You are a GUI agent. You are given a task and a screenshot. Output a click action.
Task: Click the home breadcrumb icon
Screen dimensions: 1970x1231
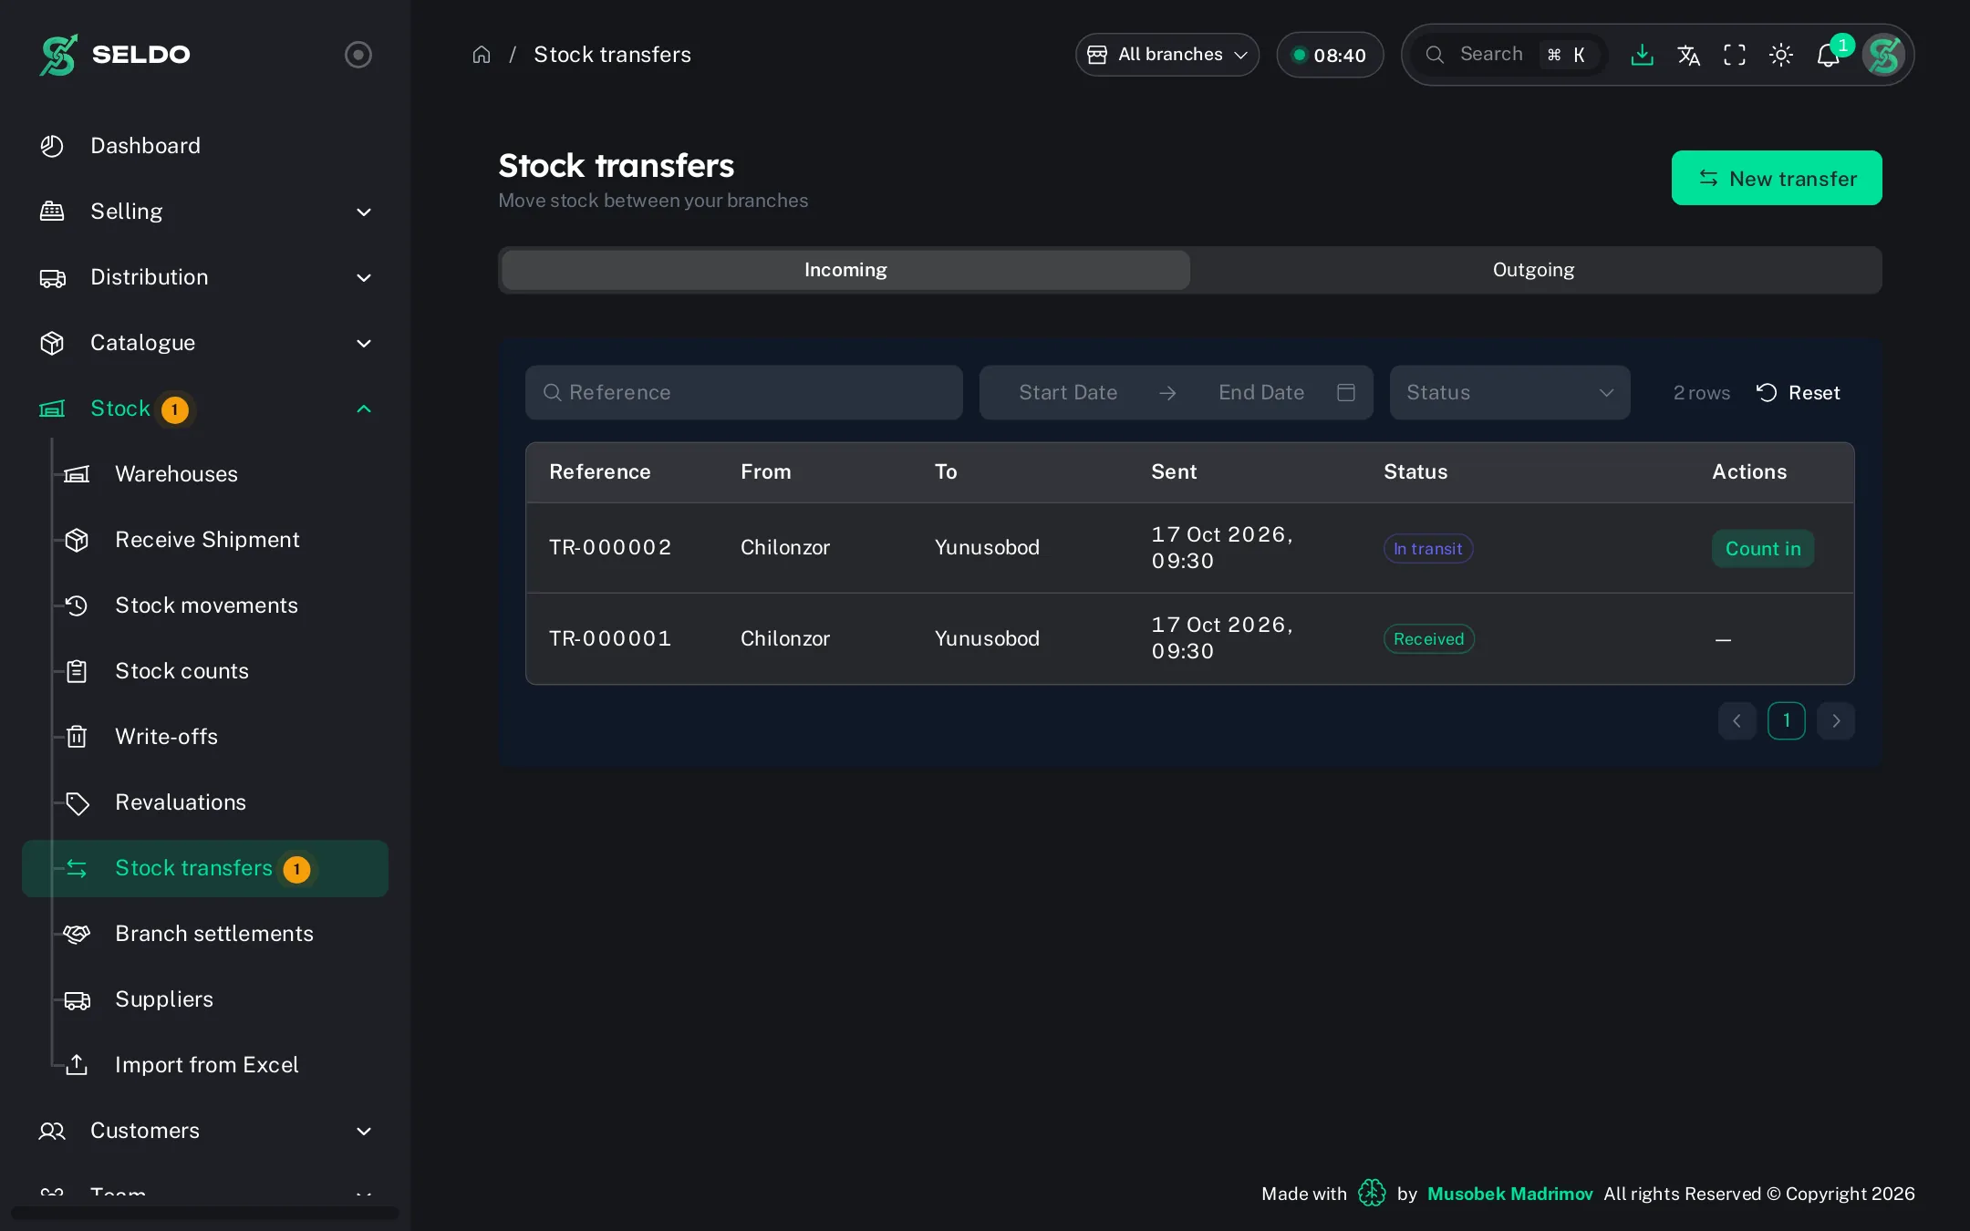pos(482,55)
